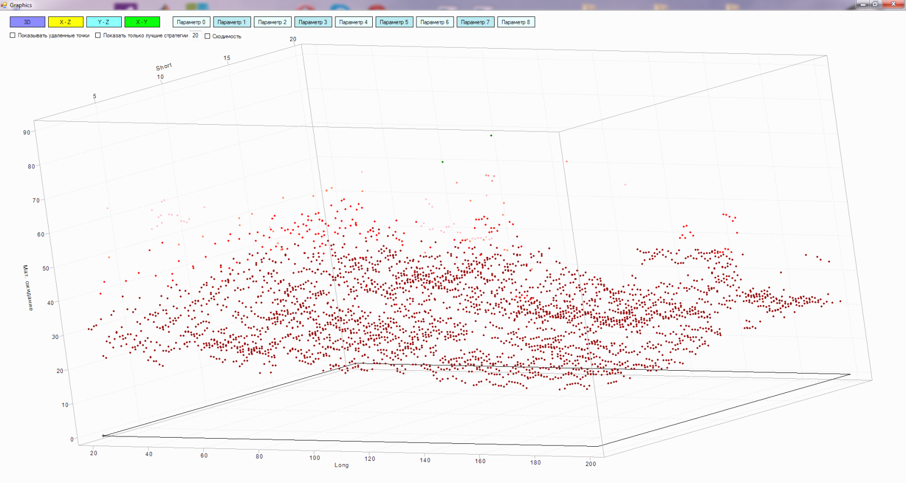
Task: Switch to the 3D view
Action: coord(27,22)
